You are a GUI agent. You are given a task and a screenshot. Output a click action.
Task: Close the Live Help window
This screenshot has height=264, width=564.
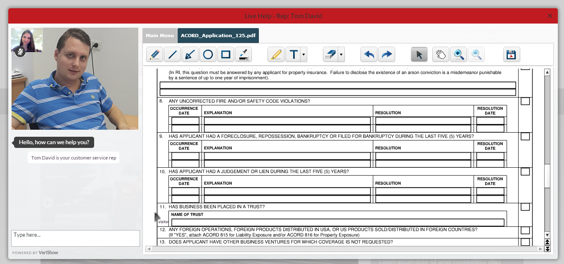click(550, 16)
